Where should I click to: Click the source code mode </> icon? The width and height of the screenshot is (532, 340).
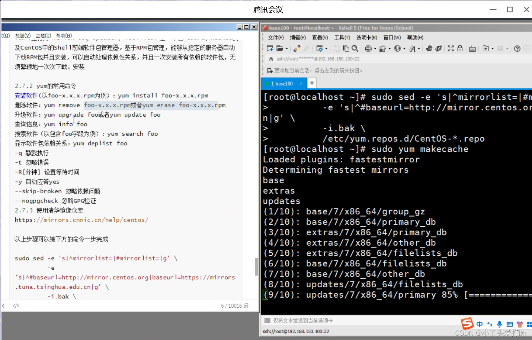(x=16, y=306)
